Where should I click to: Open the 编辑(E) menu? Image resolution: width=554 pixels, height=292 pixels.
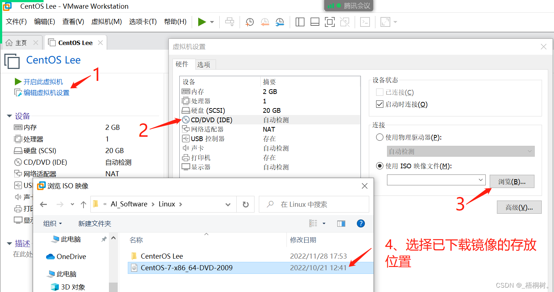(44, 22)
